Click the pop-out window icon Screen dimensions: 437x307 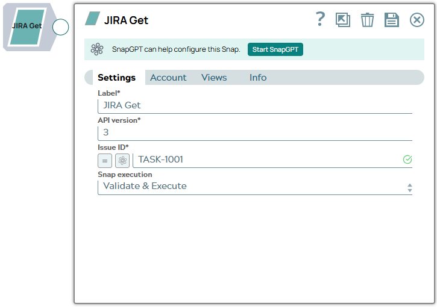(343, 20)
